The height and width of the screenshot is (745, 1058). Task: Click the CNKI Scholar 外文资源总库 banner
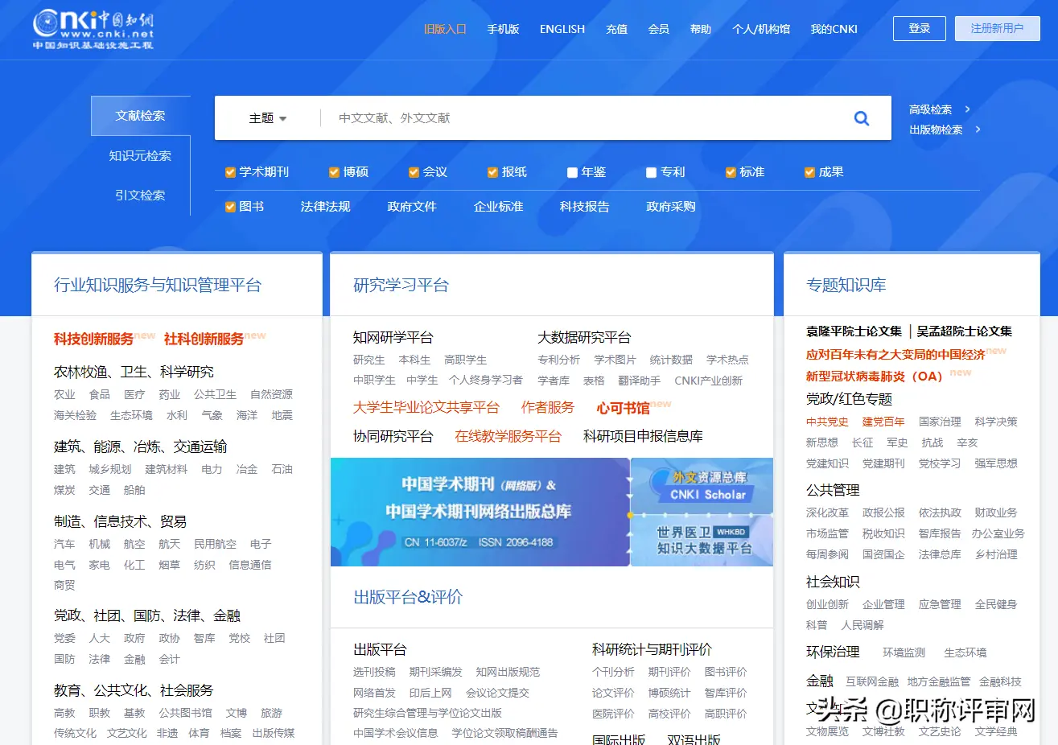(702, 485)
